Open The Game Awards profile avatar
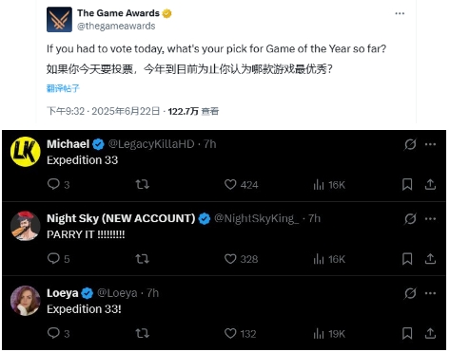Screen dimensions: 450x352 [x=59, y=19]
